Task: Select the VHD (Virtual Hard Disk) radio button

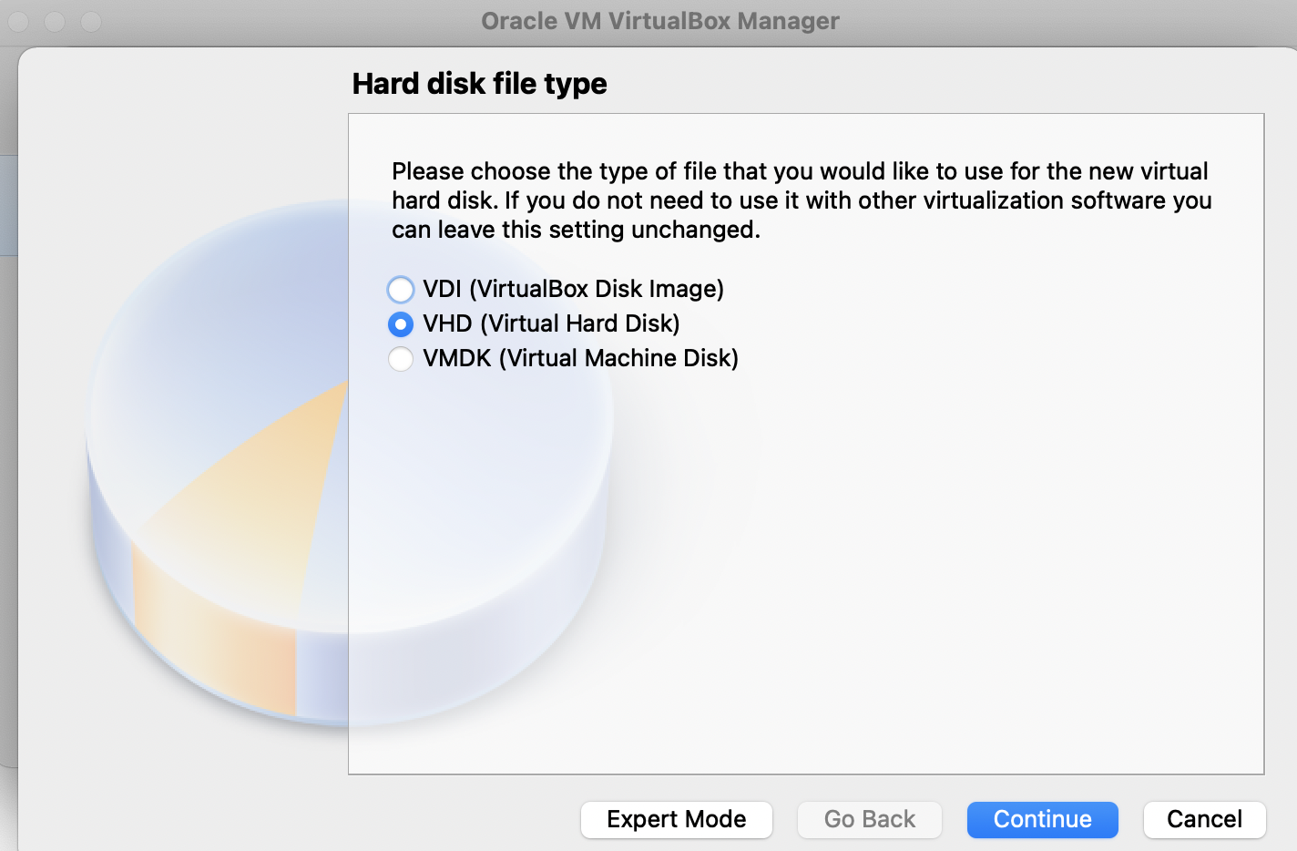Action: 401,324
